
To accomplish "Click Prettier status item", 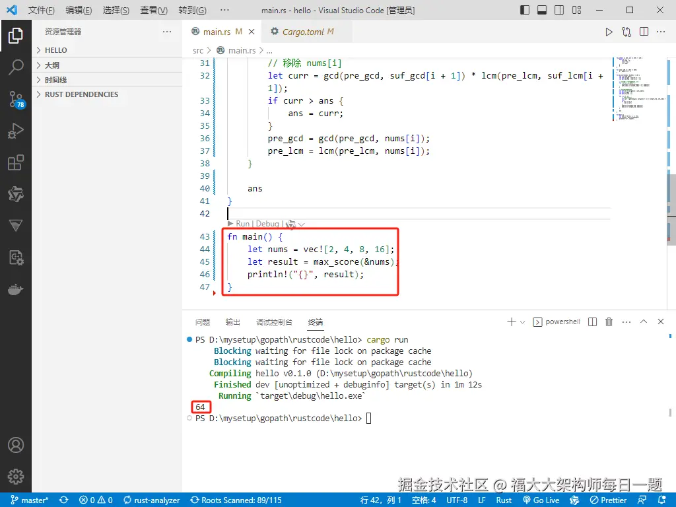I will click(608, 500).
